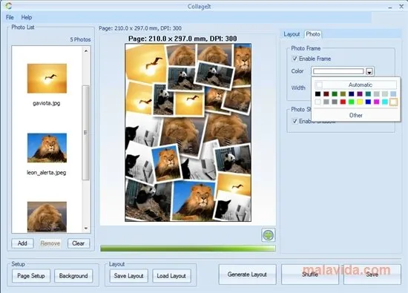Toggle the Enable Frame checkbox
Image resolution: width=408 pixels, height=293 pixels.
[x=295, y=59]
